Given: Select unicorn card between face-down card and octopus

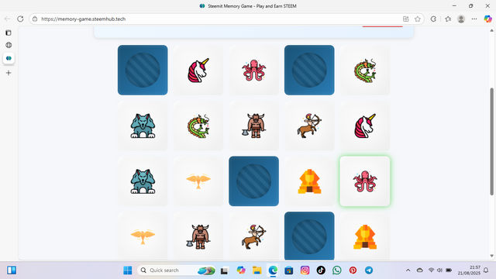Looking at the screenshot, I should [x=198, y=70].
